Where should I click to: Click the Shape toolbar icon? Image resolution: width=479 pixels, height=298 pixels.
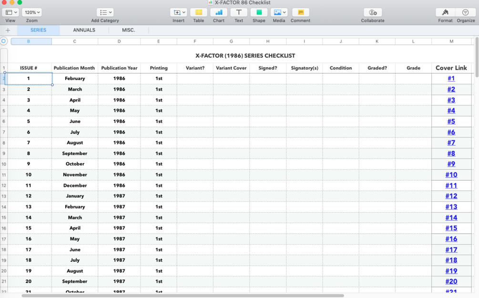[x=259, y=12]
